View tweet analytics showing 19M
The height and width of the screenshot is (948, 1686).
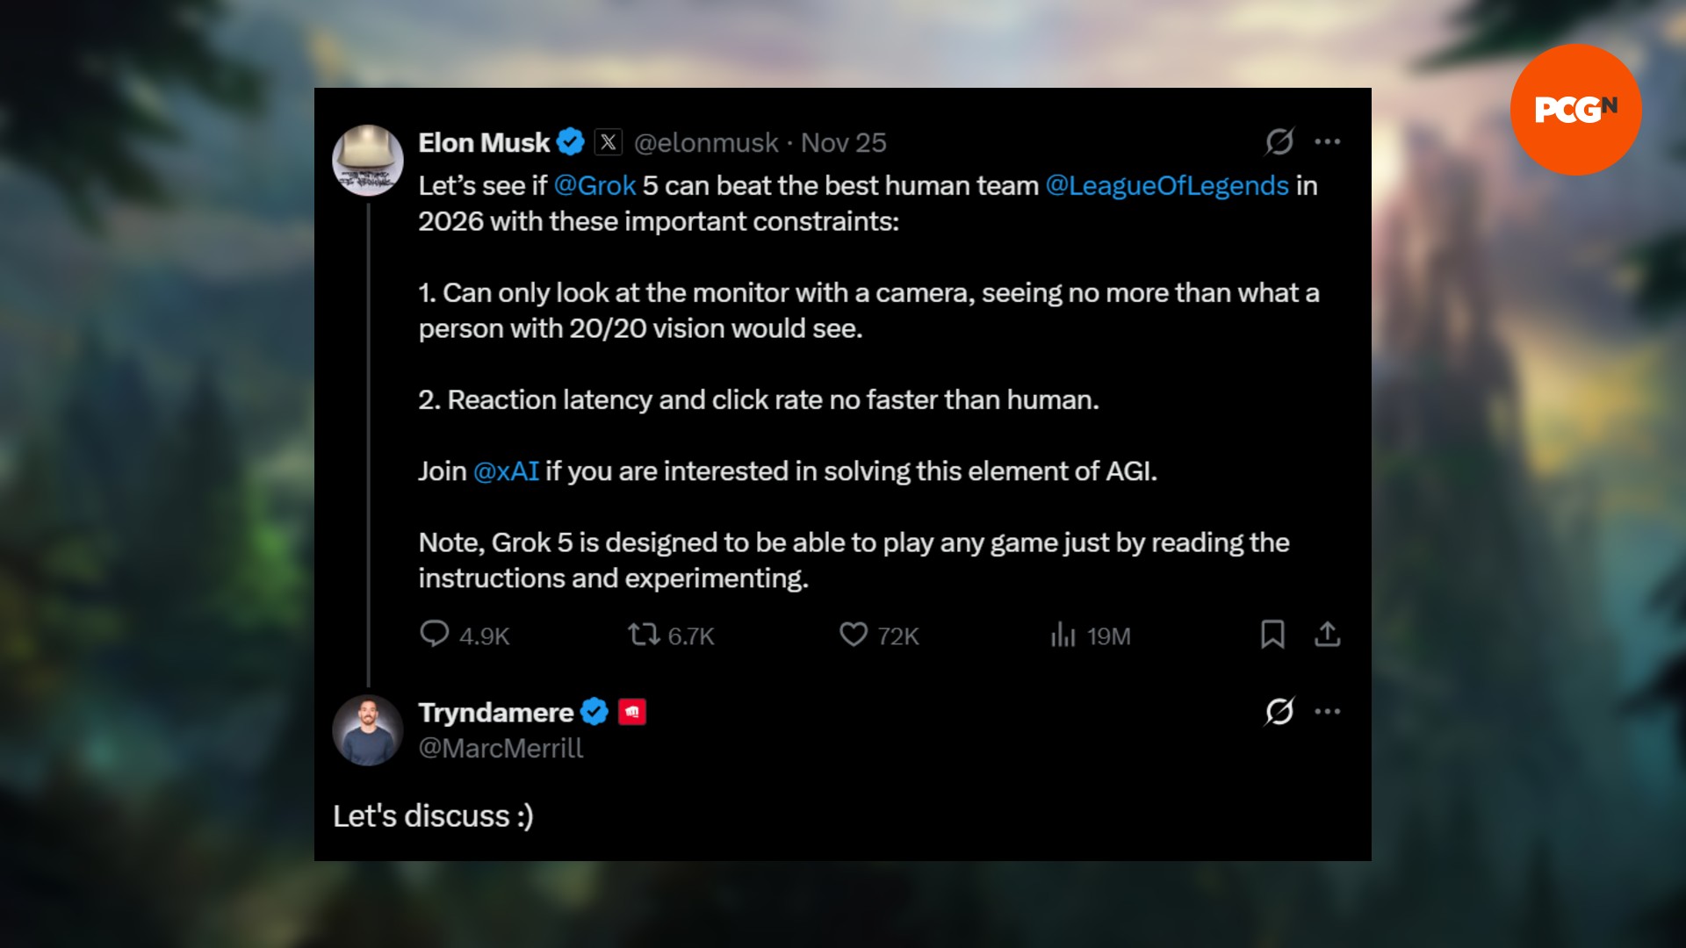tap(1063, 635)
